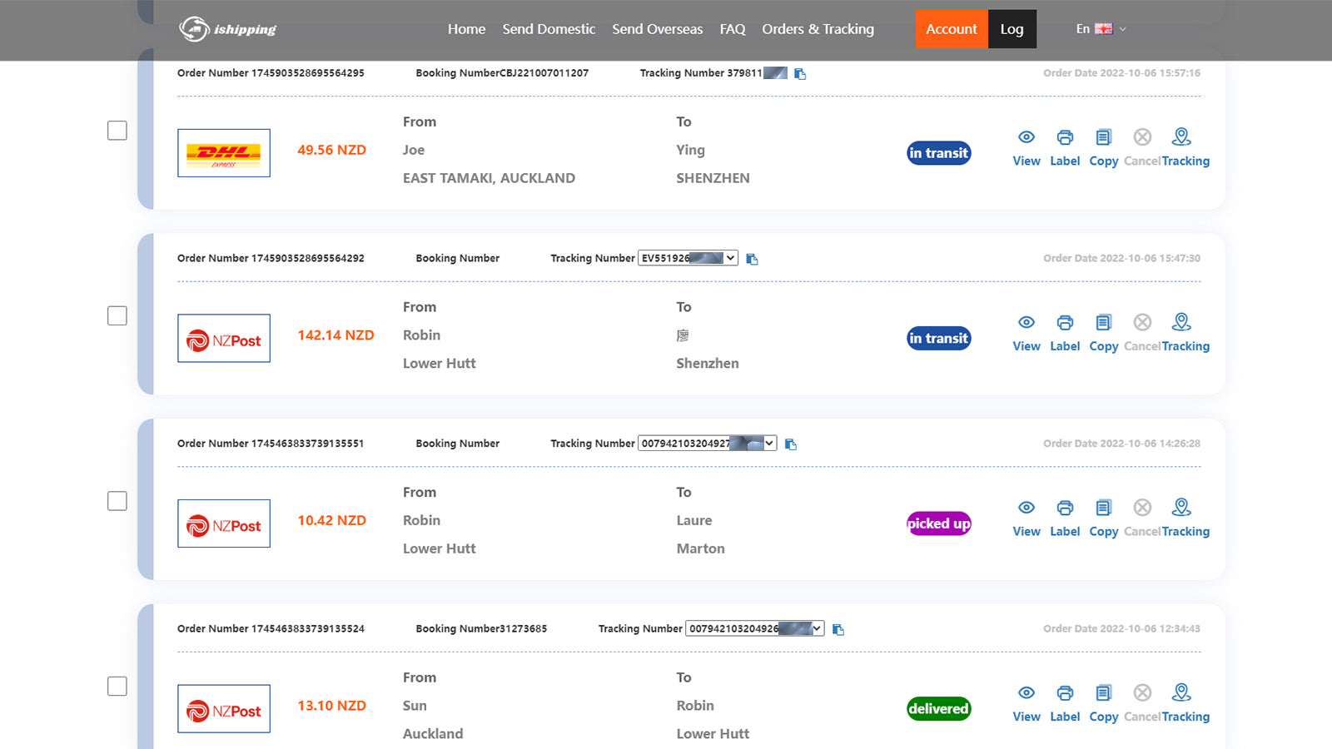The height and width of the screenshot is (749, 1332).
Task: Click the NZPost logo on delivered order
Action: pyautogui.click(x=224, y=709)
